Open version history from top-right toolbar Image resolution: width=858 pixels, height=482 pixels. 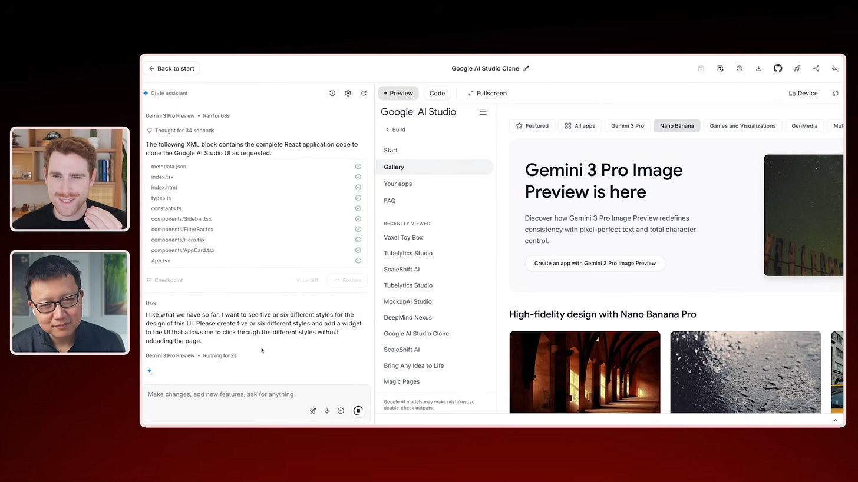740,68
